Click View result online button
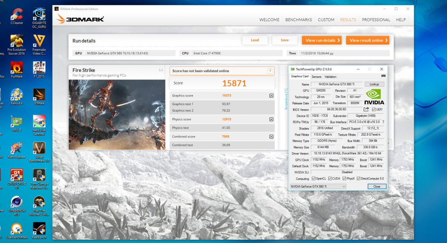The width and height of the screenshot is (447, 243). 368,40
